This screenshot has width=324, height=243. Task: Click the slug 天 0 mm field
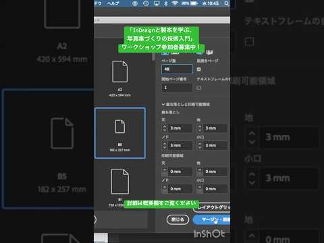(x=180, y=171)
